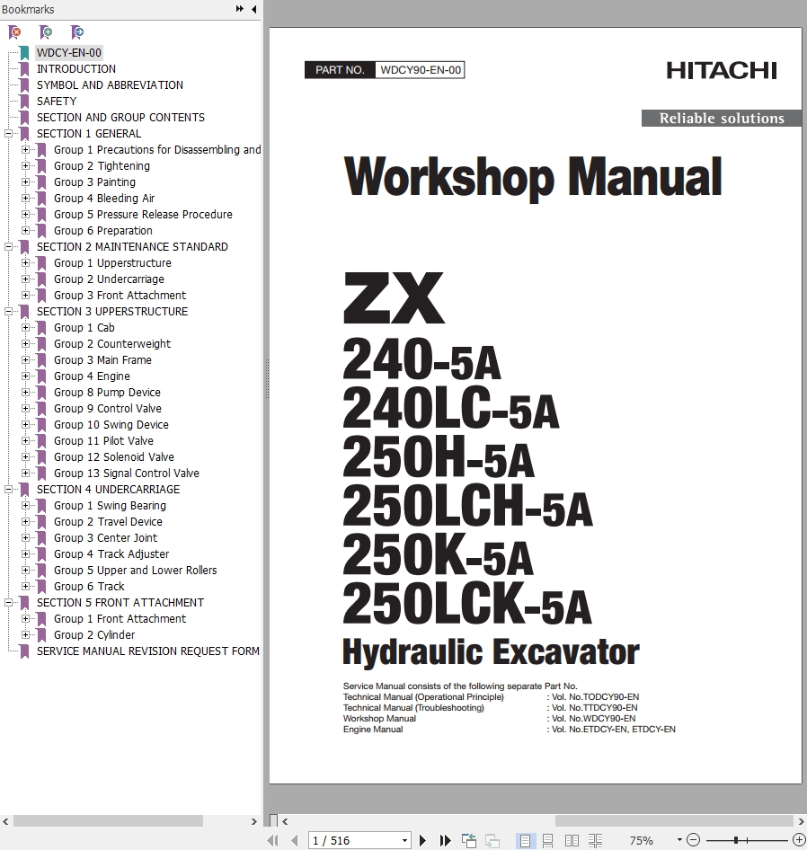Collapse SECTION 3 UPPERSTRUCTURE node
Viewport: 807px width, 850px height.
point(8,311)
